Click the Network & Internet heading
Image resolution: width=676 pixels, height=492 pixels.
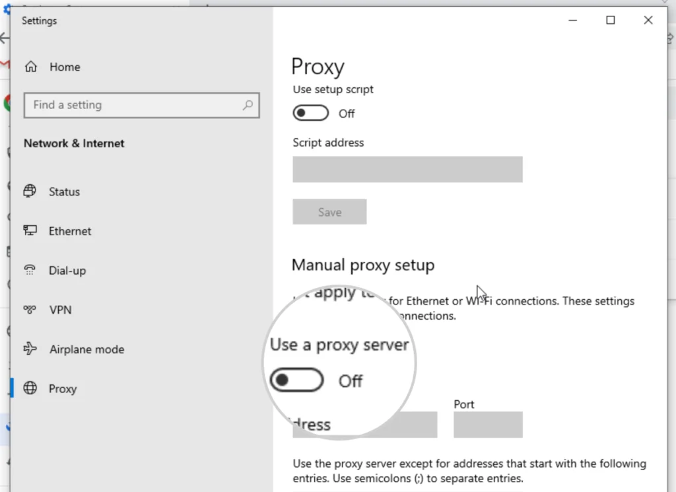pyautogui.click(x=74, y=143)
